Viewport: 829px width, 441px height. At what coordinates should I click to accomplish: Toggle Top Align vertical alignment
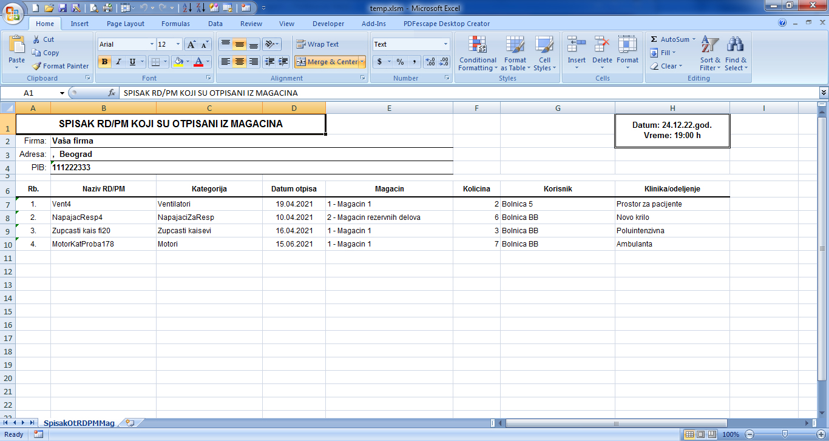pos(226,44)
